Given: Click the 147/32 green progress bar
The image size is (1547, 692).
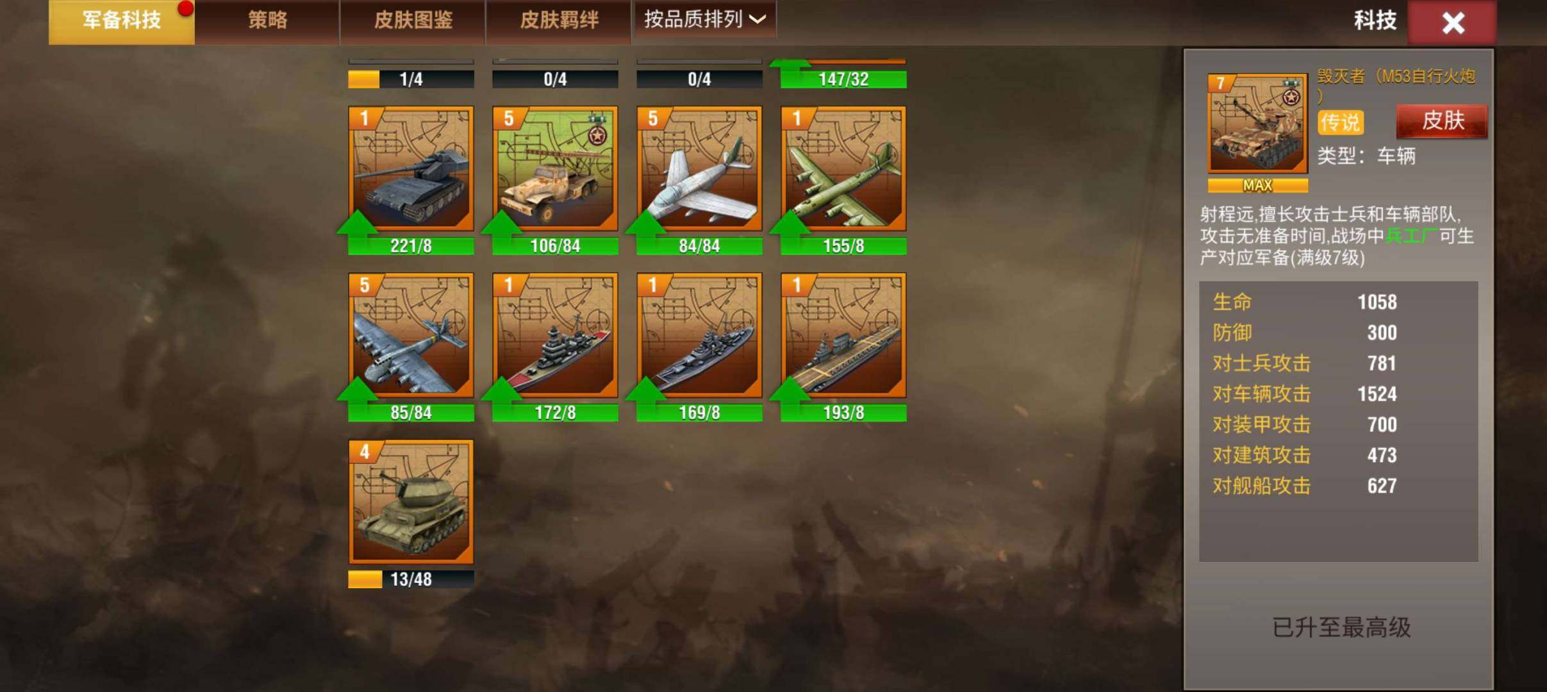Looking at the screenshot, I should click(x=843, y=79).
